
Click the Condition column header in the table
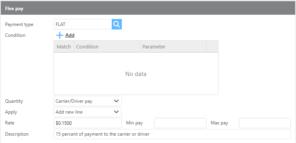point(107,47)
